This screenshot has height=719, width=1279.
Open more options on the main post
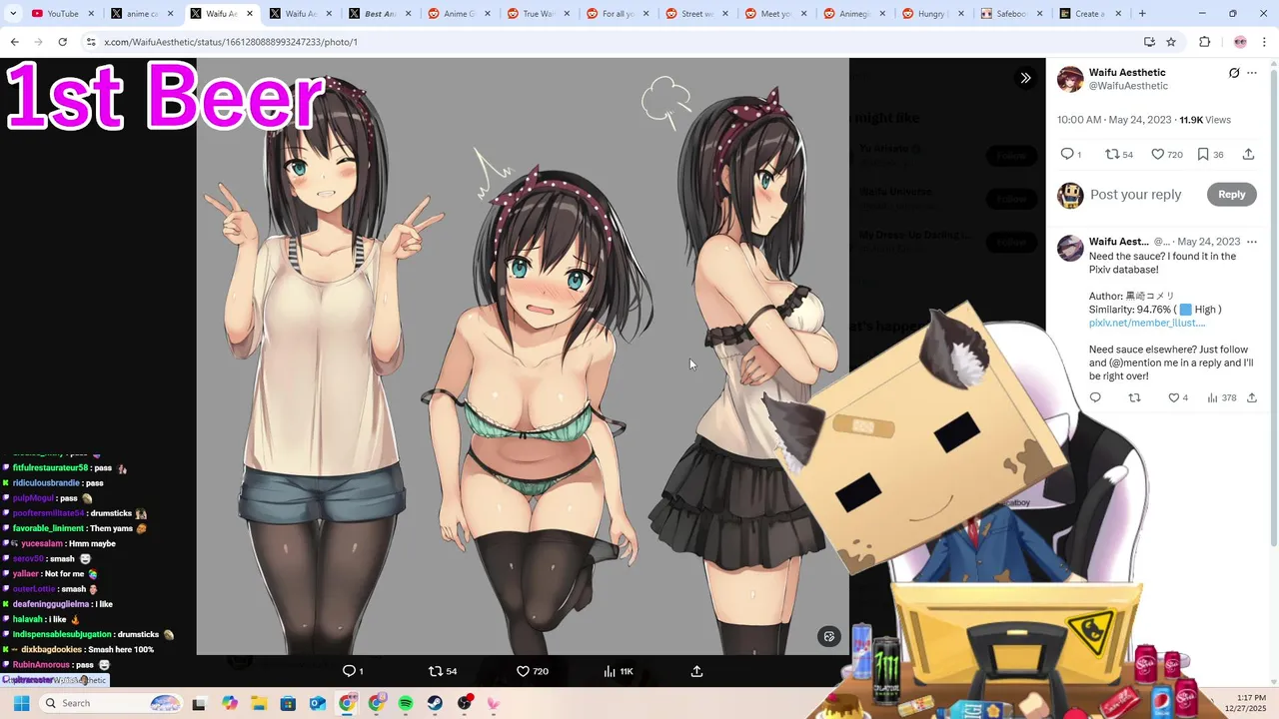[1252, 73]
